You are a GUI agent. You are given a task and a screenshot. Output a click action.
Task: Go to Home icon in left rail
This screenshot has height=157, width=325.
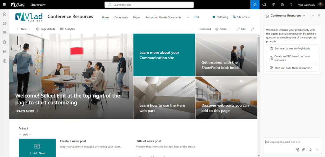[4, 14]
